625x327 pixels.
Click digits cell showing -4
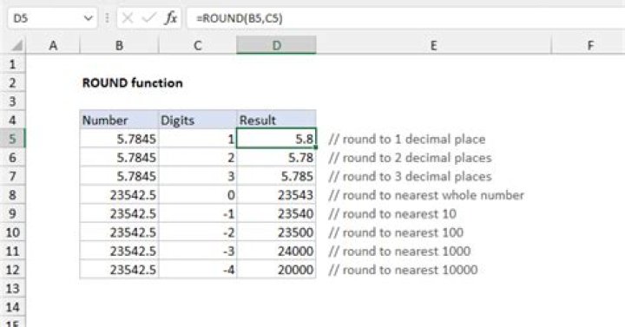(x=197, y=270)
